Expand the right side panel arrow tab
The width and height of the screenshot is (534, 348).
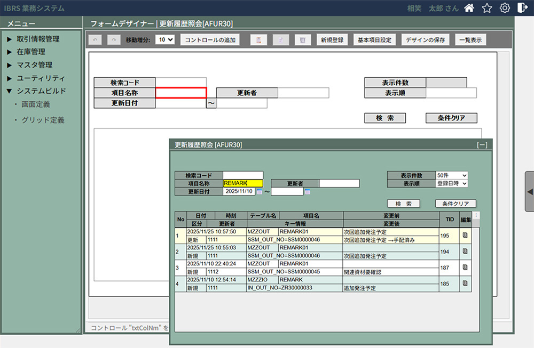click(529, 191)
